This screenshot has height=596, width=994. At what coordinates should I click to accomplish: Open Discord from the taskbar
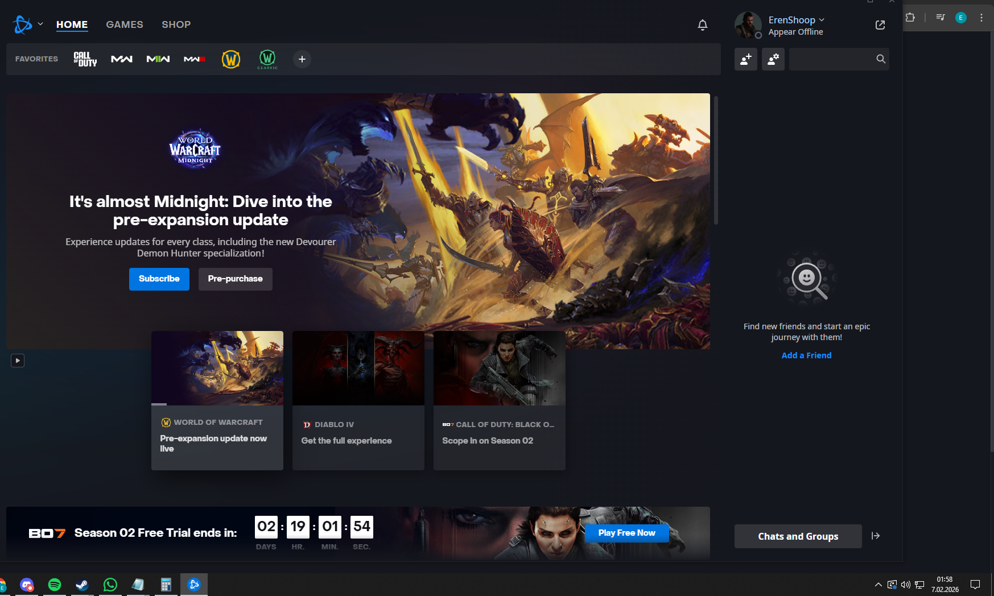pos(27,585)
